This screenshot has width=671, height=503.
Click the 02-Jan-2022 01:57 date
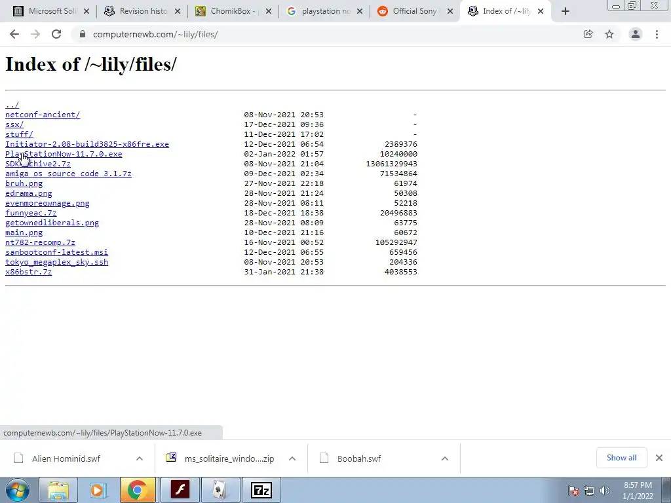pos(284,154)
